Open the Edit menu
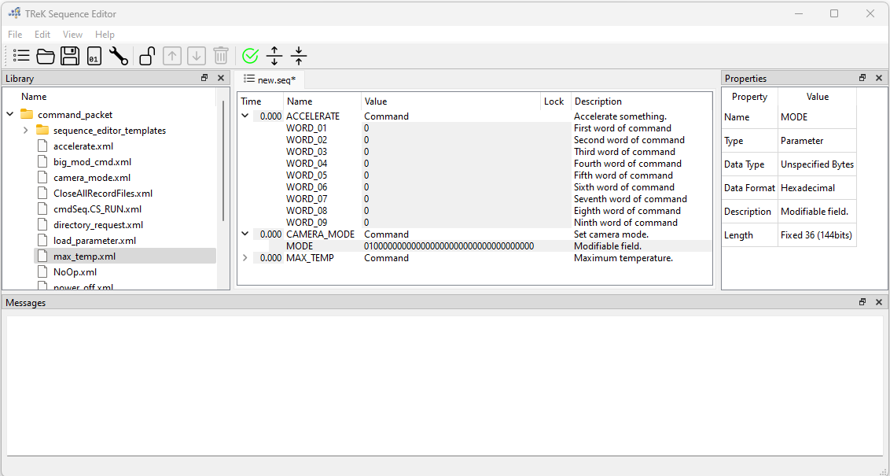This screenshot has height=476, width=890. (42, 35)
